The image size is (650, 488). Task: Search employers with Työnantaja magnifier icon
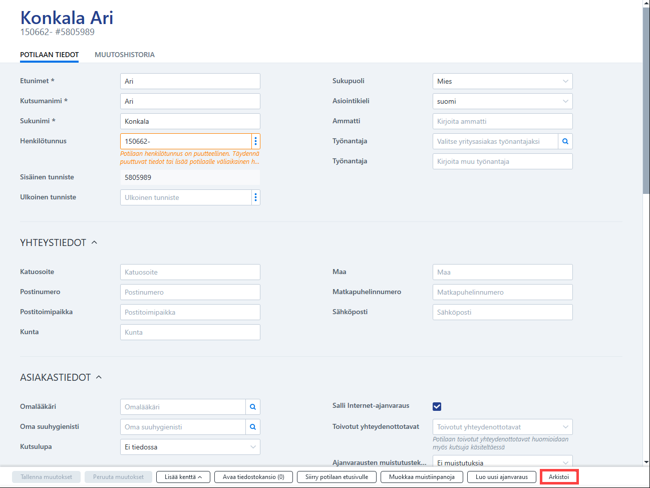coord(565,141)
